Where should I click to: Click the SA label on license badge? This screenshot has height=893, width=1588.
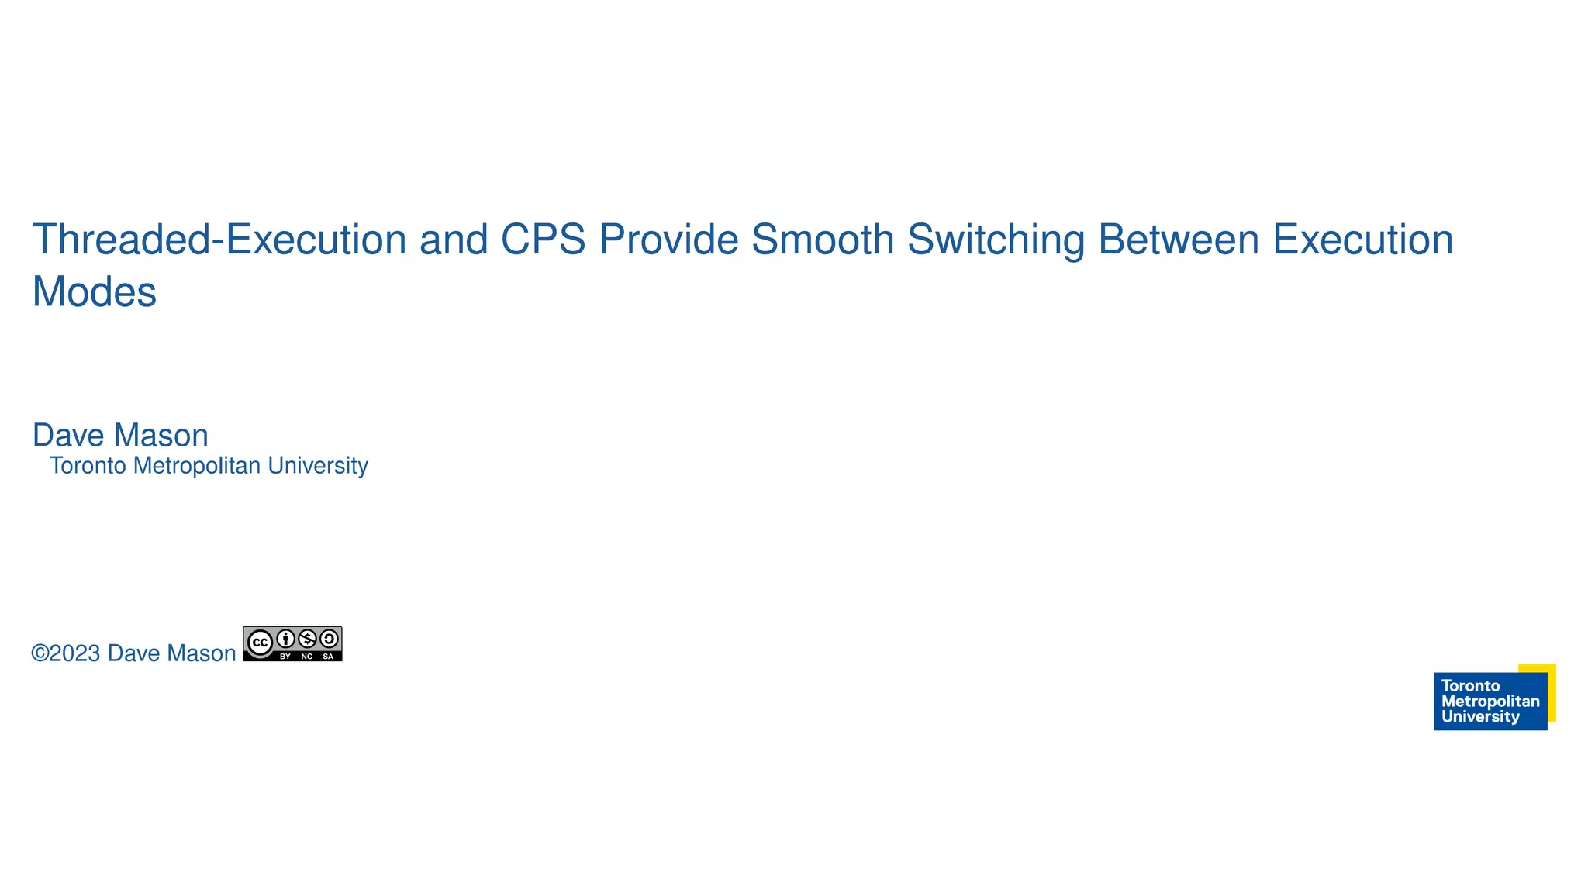(x=328, y=657)
